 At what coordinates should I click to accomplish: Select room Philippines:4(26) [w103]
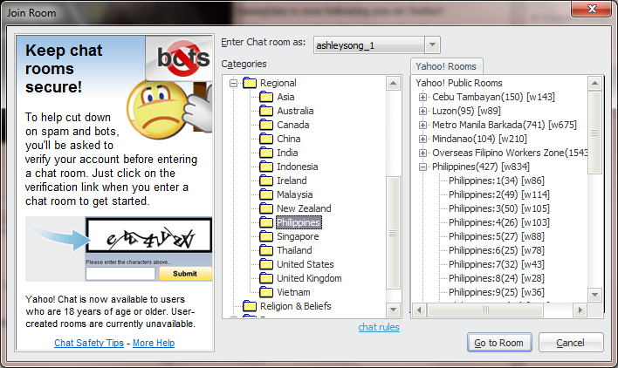499,222
